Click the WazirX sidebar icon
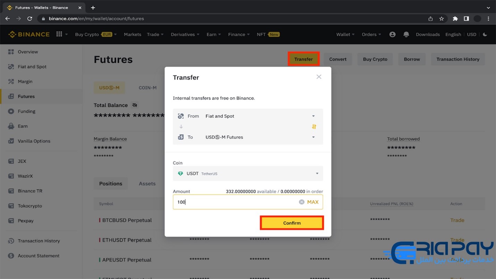496x279 pixels. click(11, 176)
